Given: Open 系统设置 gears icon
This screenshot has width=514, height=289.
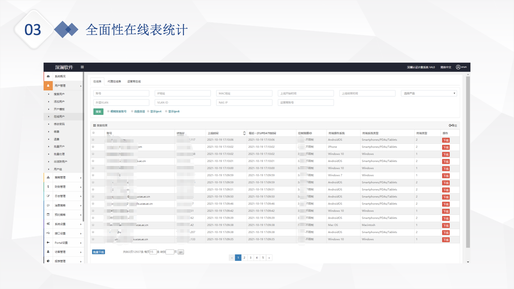Looking at the screenshot, I should pyautogui.click(x=48, y=224).
